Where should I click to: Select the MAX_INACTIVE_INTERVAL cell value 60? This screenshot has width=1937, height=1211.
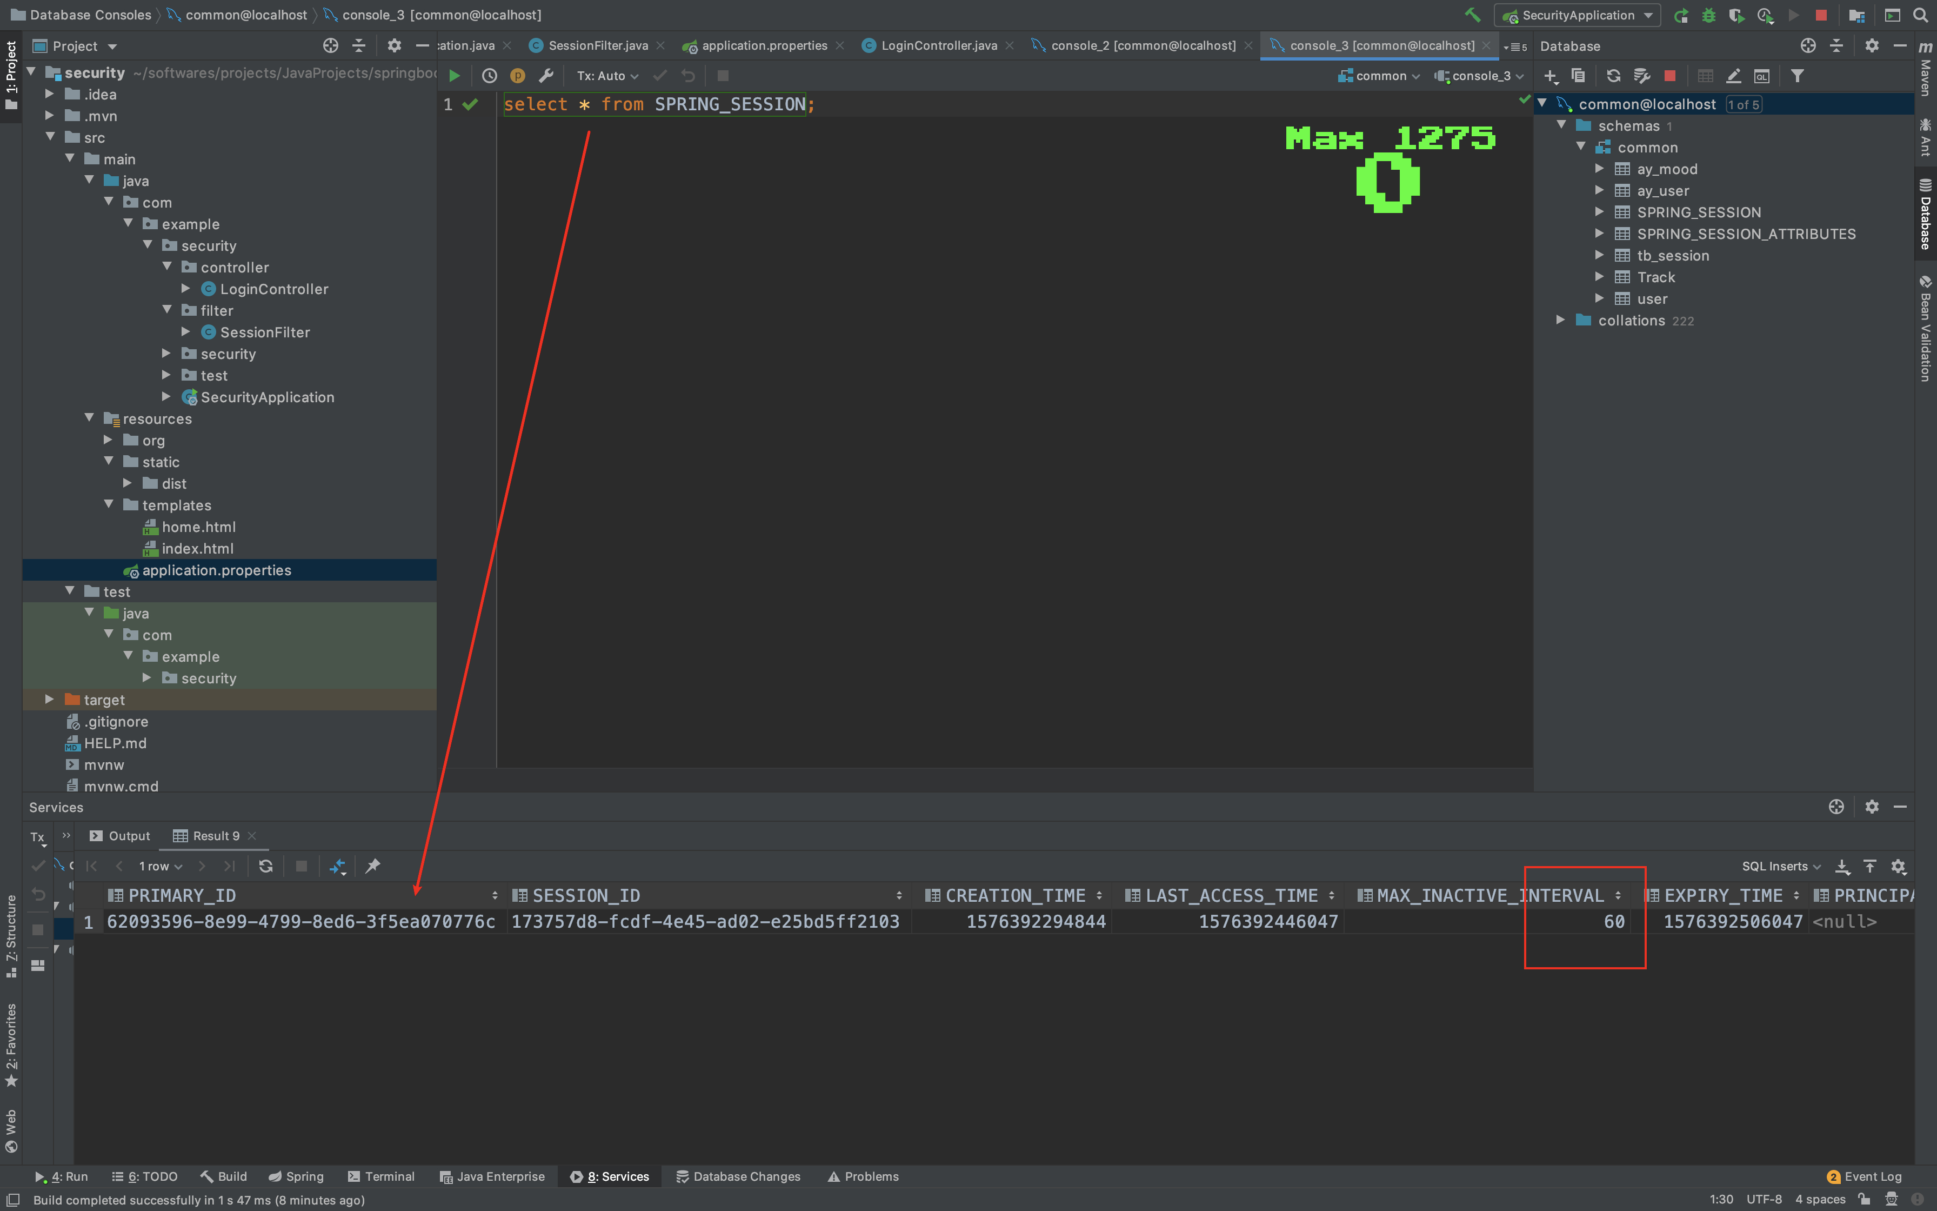(1614, 922)
